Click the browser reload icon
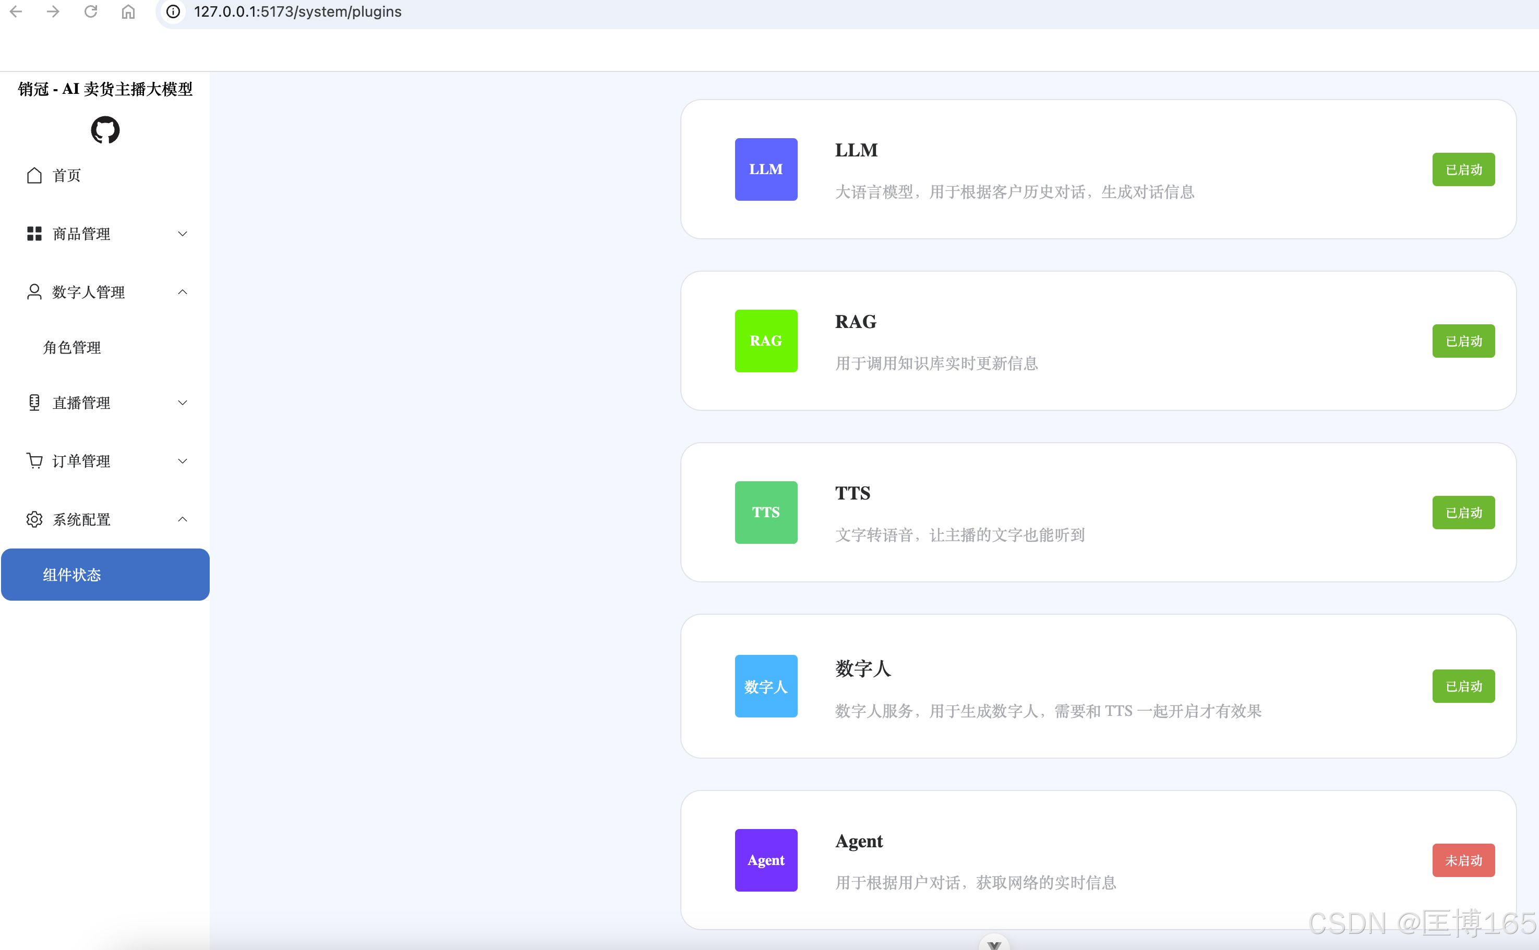 point(91,12)
